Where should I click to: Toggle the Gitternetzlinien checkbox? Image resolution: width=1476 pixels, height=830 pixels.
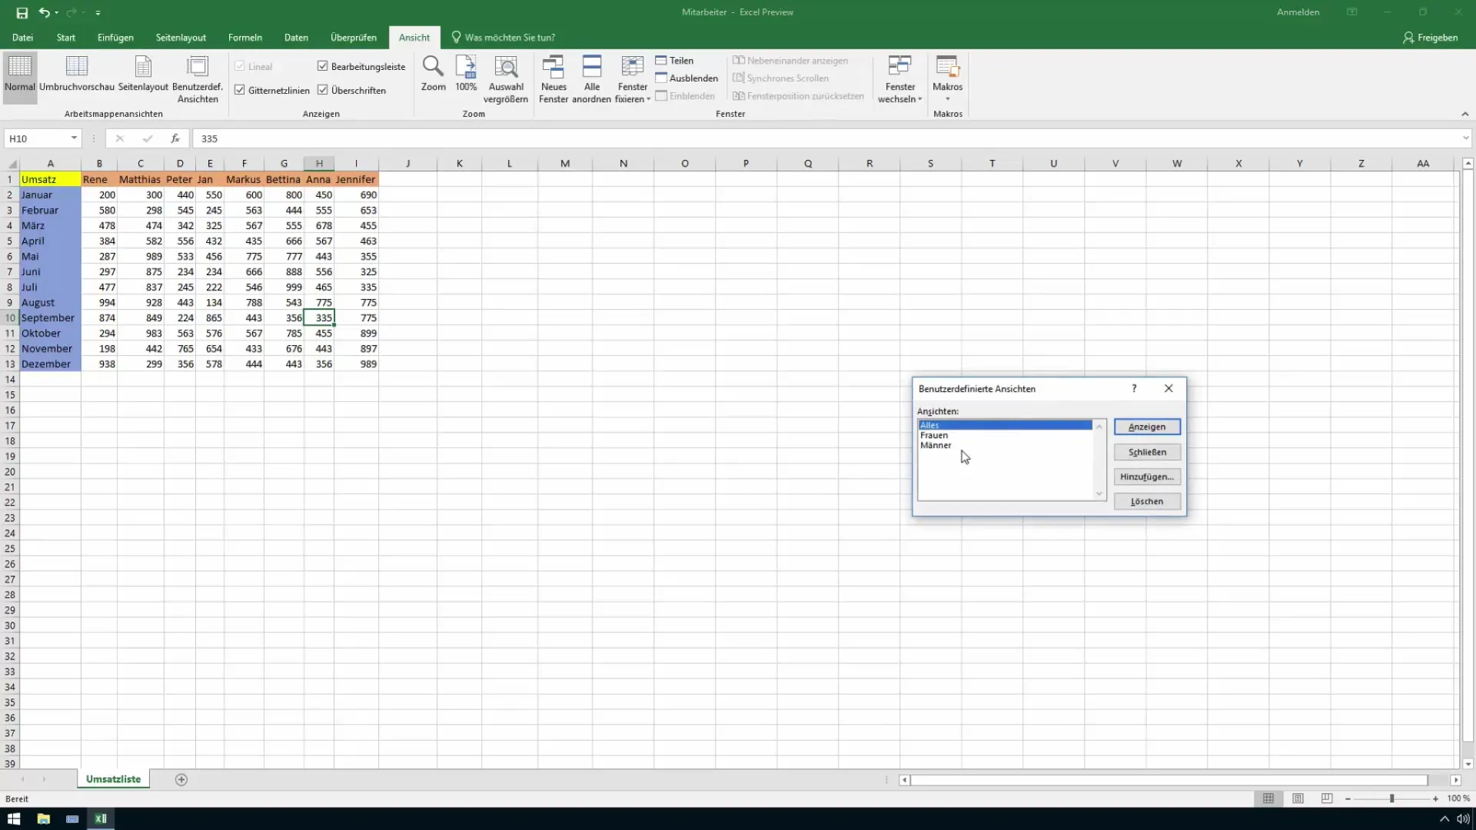click(x=240, y=90)
